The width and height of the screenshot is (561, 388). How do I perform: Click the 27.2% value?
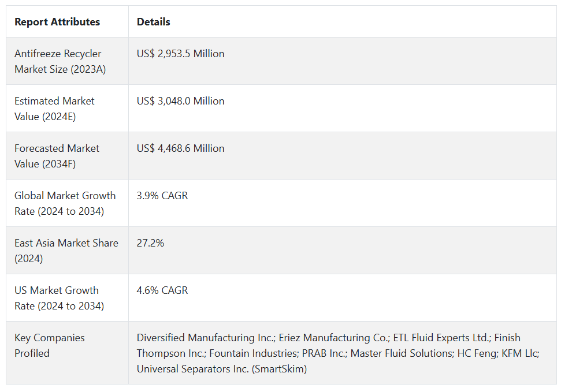click(150, 243)
